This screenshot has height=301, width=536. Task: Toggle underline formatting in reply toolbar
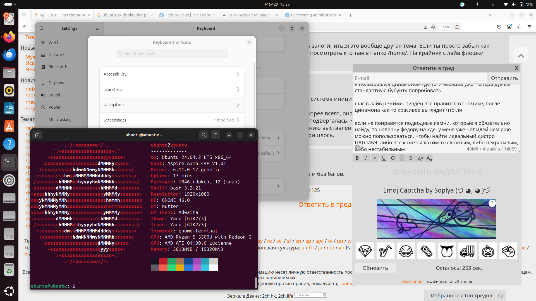point(384,158)
